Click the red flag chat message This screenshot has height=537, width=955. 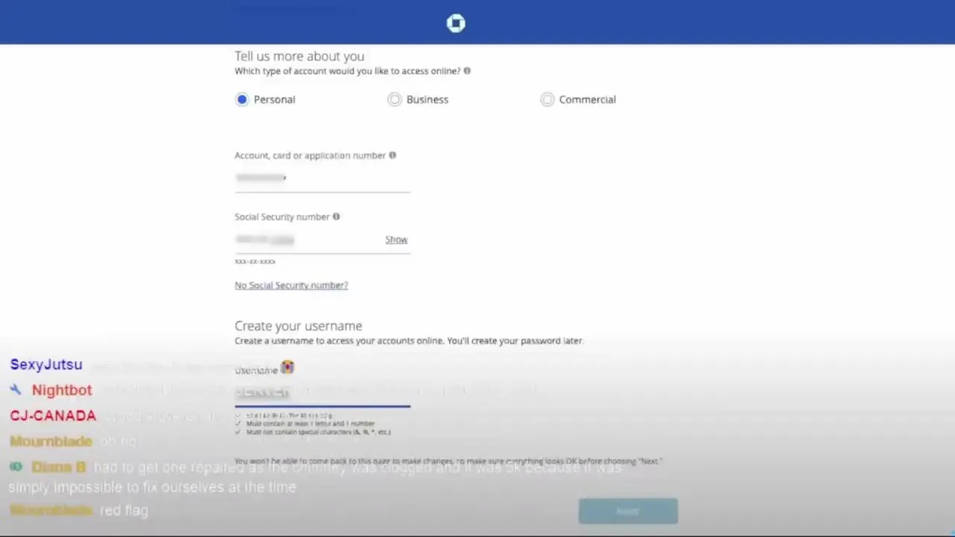(124, 511)
